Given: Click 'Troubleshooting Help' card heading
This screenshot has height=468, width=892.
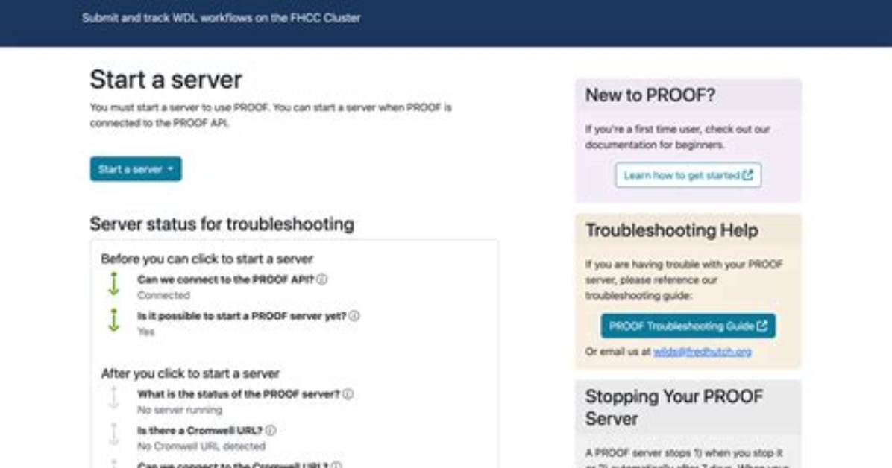Looking at the screenshot, I should click(x=671, y=230).
